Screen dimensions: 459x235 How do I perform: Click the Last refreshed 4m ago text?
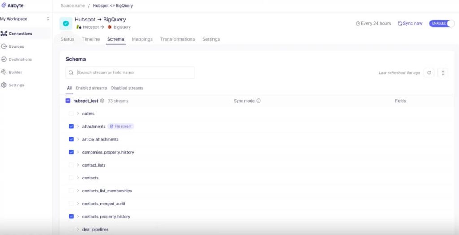click(x=399, y=73)
